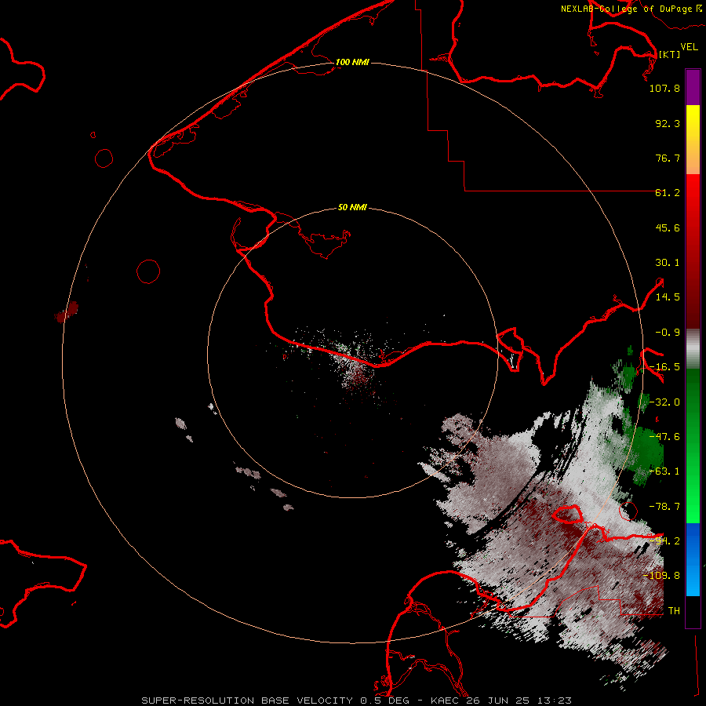Click the 50 NMI range ring label
706x706 pixels.
pos(352,208)
